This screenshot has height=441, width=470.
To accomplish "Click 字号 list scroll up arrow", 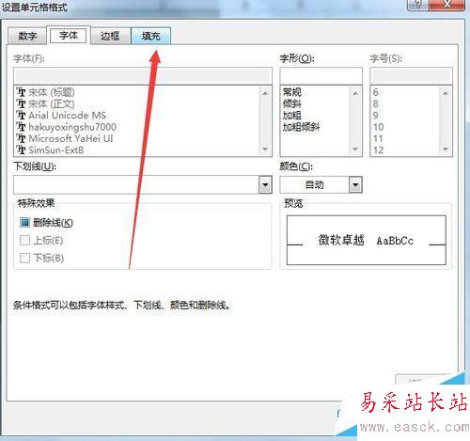I will point(446,93).
